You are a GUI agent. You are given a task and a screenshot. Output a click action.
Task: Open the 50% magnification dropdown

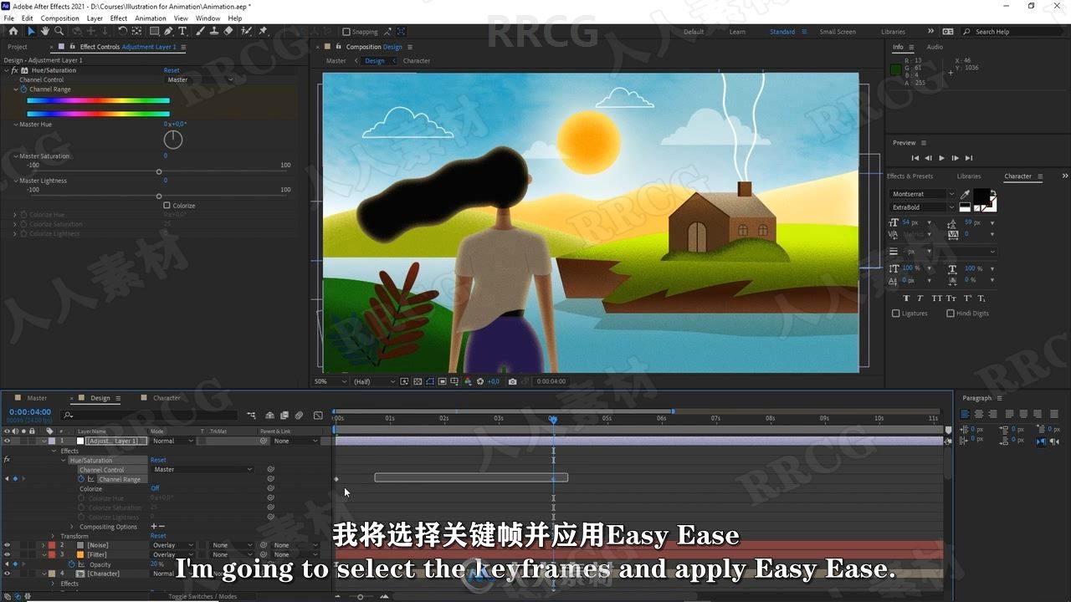pos(331,381)
